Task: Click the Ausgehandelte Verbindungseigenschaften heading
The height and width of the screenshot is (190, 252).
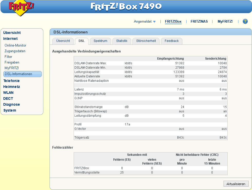Action: (86, 51)
